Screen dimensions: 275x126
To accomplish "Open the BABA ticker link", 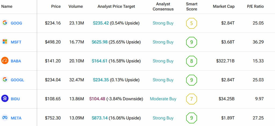I will tap(16, 61).
